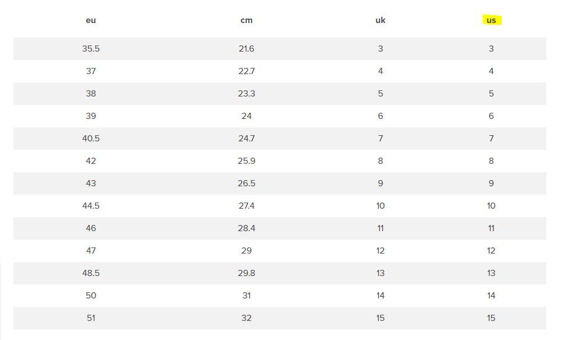Click UK size 10 cell
The height and width of the screenshot is (340, 563).
380,206
